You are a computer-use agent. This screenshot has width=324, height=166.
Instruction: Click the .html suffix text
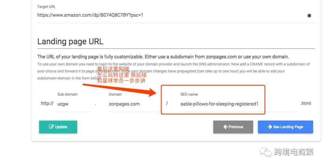[x=306, y=103]
